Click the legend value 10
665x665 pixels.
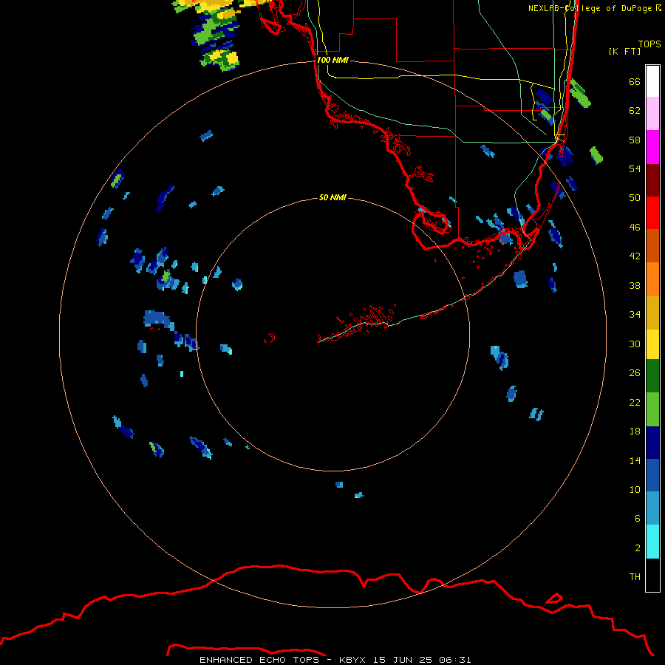(x=635, y=490)
